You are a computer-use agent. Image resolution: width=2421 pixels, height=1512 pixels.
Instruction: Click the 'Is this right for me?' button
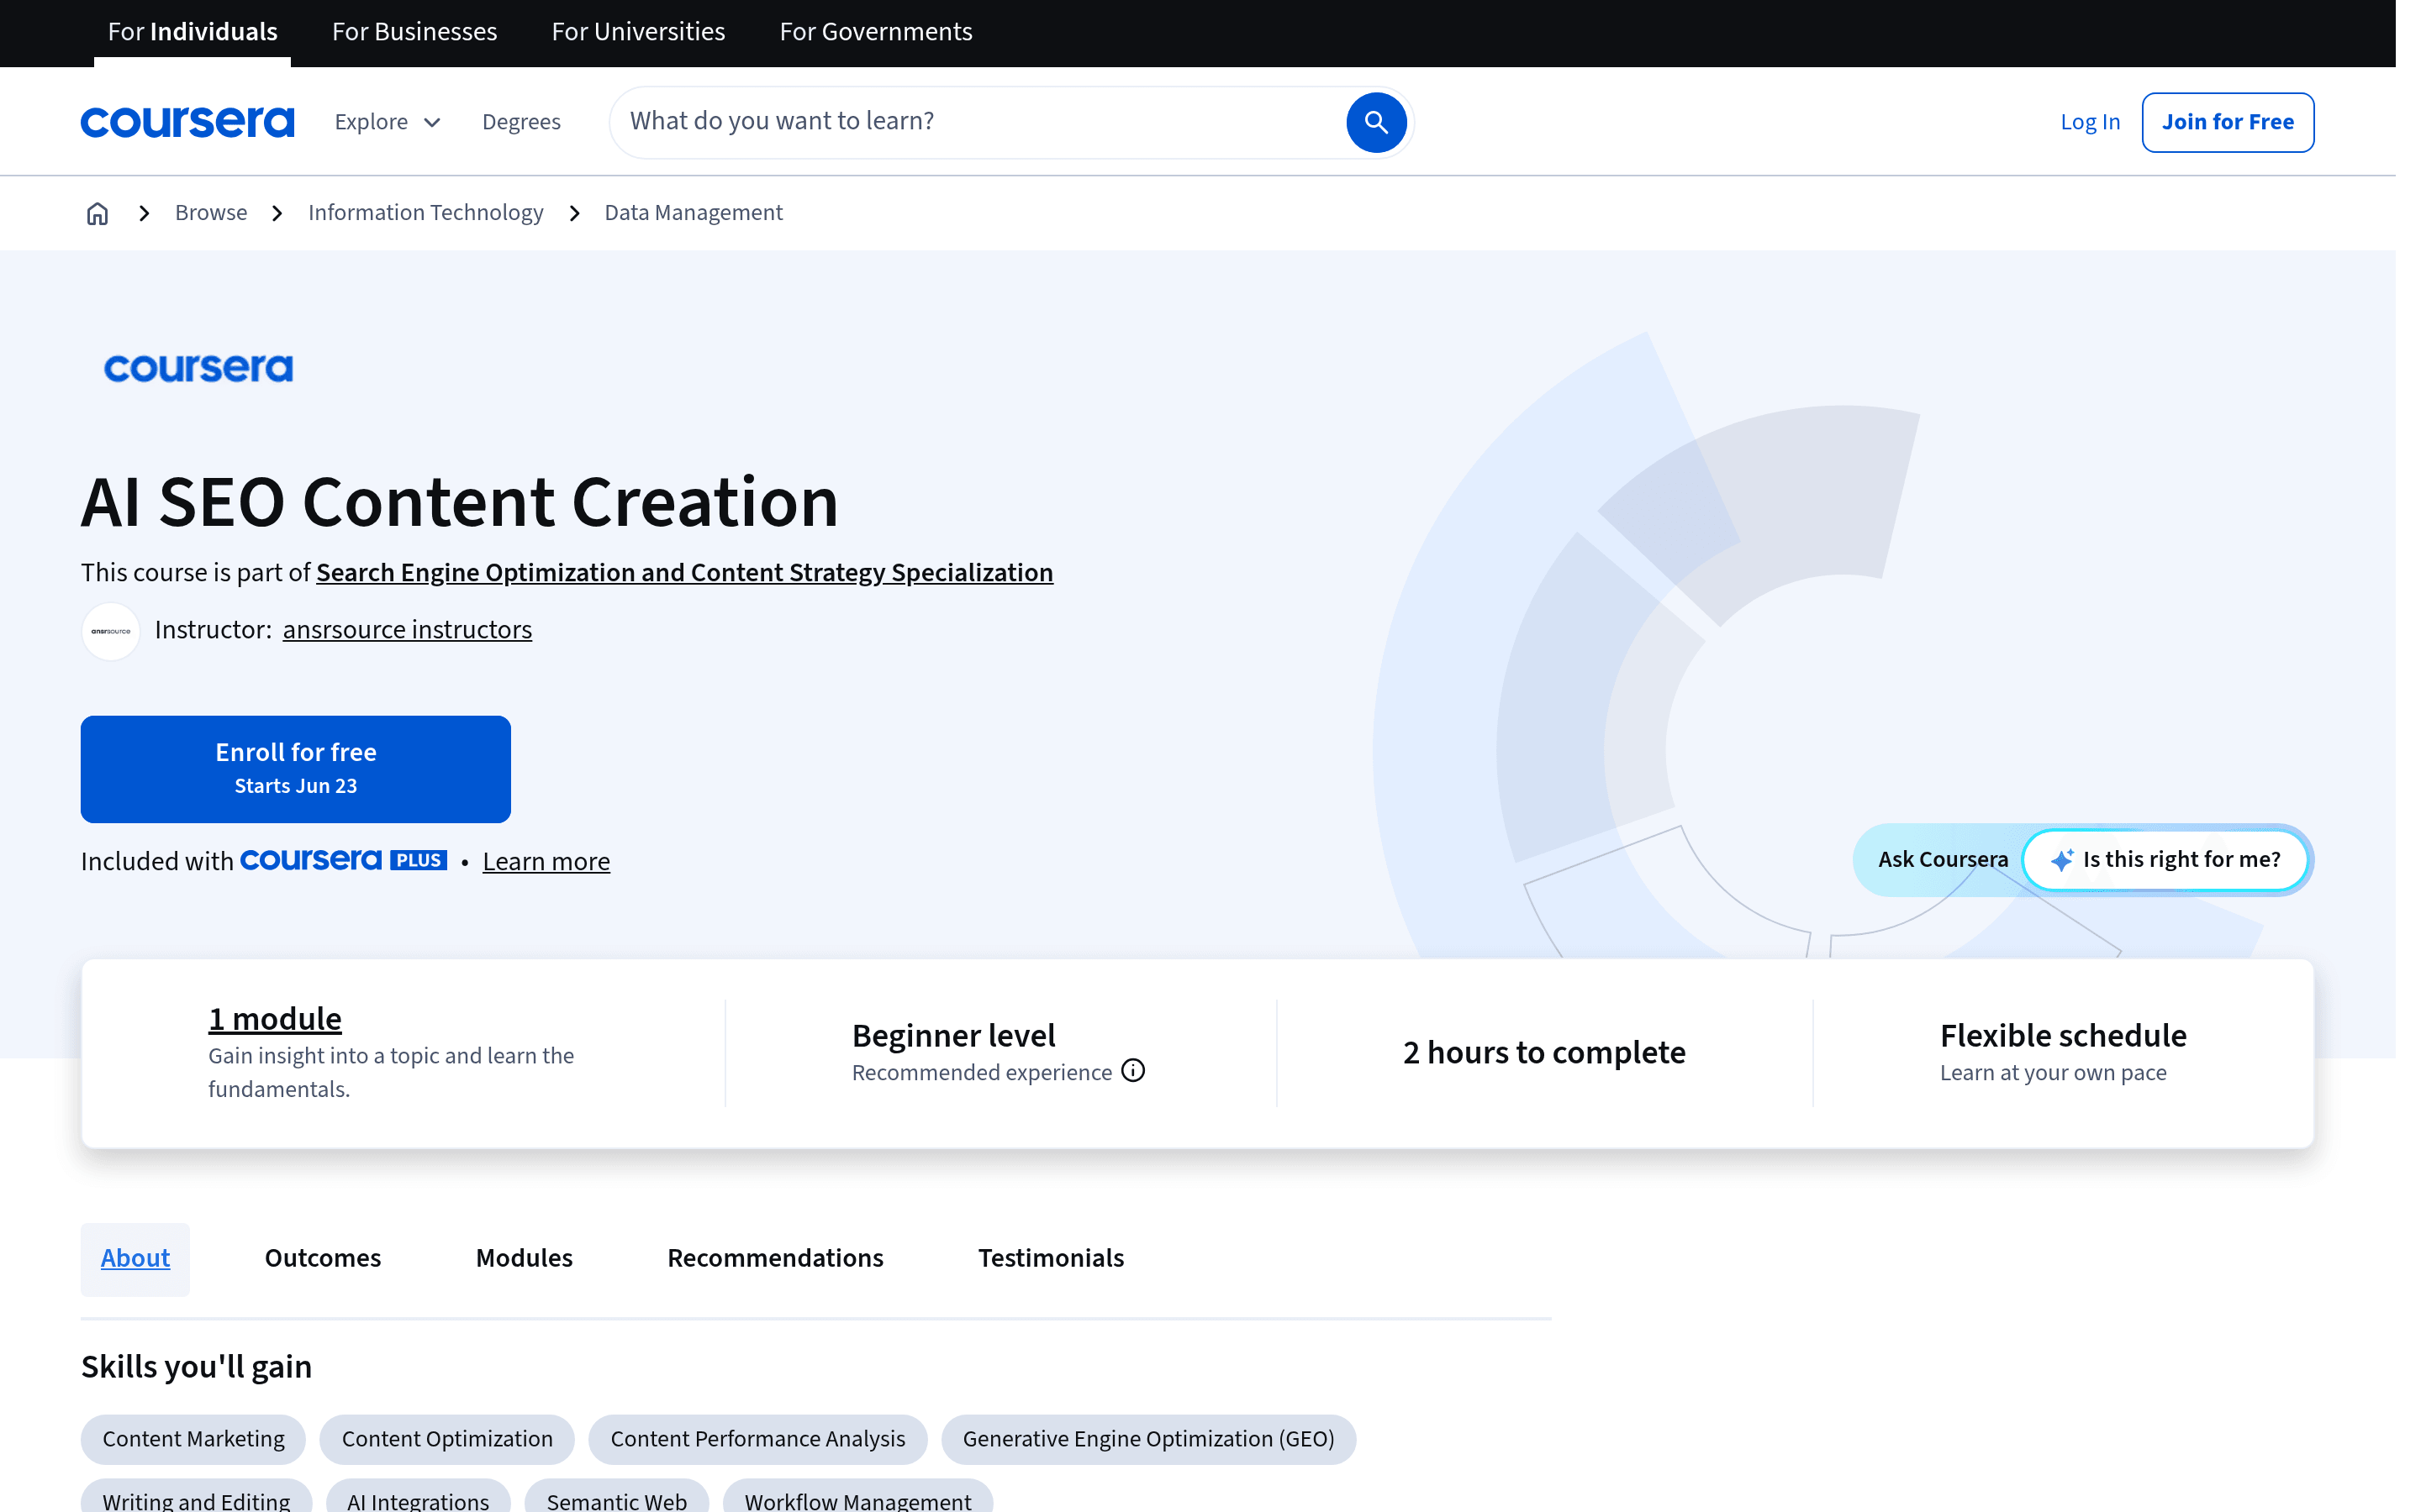coord(2166,860)
